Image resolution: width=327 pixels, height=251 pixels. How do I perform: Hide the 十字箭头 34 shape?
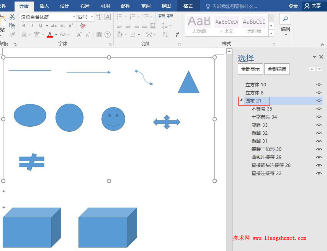tap(319, 117)
